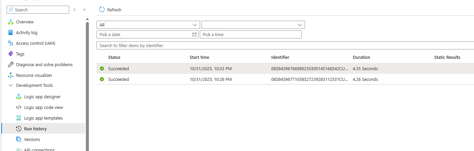Open Logic app designer icon
Viewport: 474px width, 151px height.
point(19,97)
